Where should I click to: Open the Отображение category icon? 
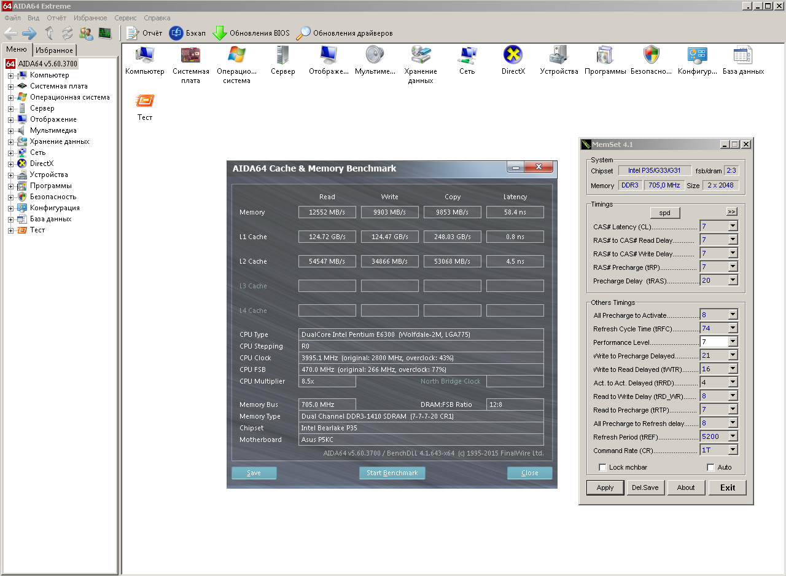329,55
